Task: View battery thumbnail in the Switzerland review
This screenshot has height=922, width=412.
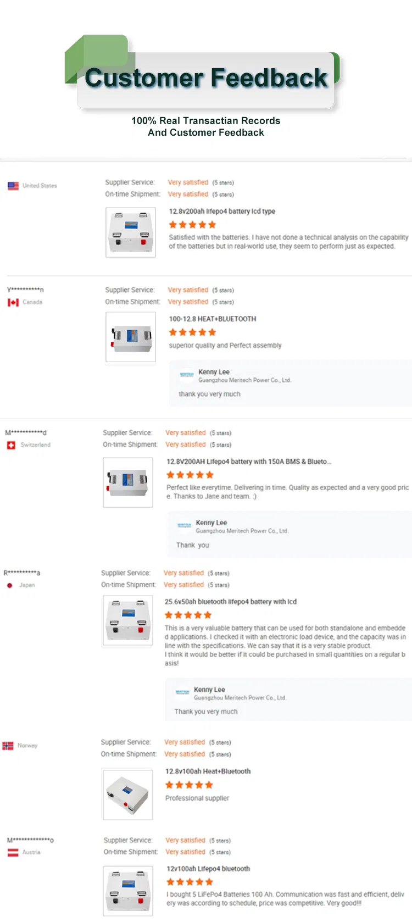Action: coord(128,482)
